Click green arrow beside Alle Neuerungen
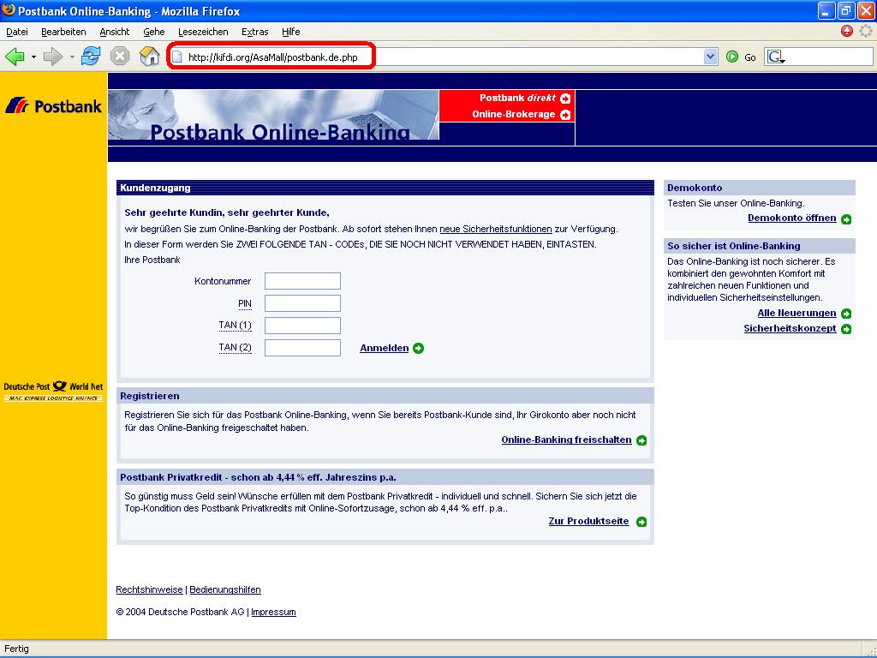 (x=846, y=314)
